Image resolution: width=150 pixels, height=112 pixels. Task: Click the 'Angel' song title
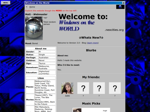(105, 111)
